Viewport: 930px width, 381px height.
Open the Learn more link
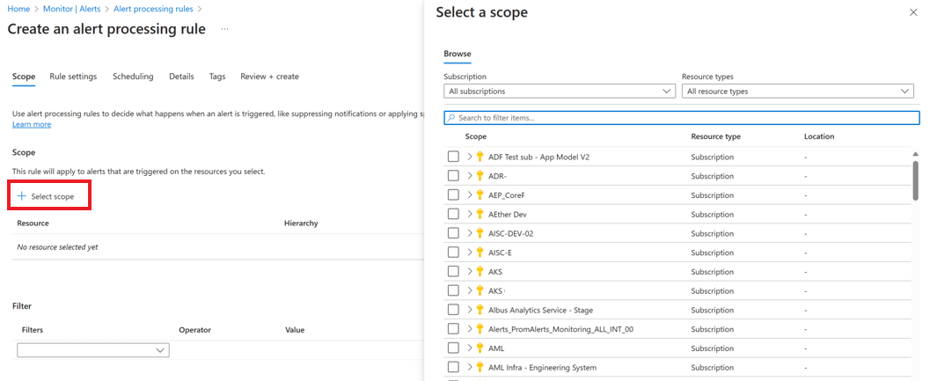click(32, 124)
